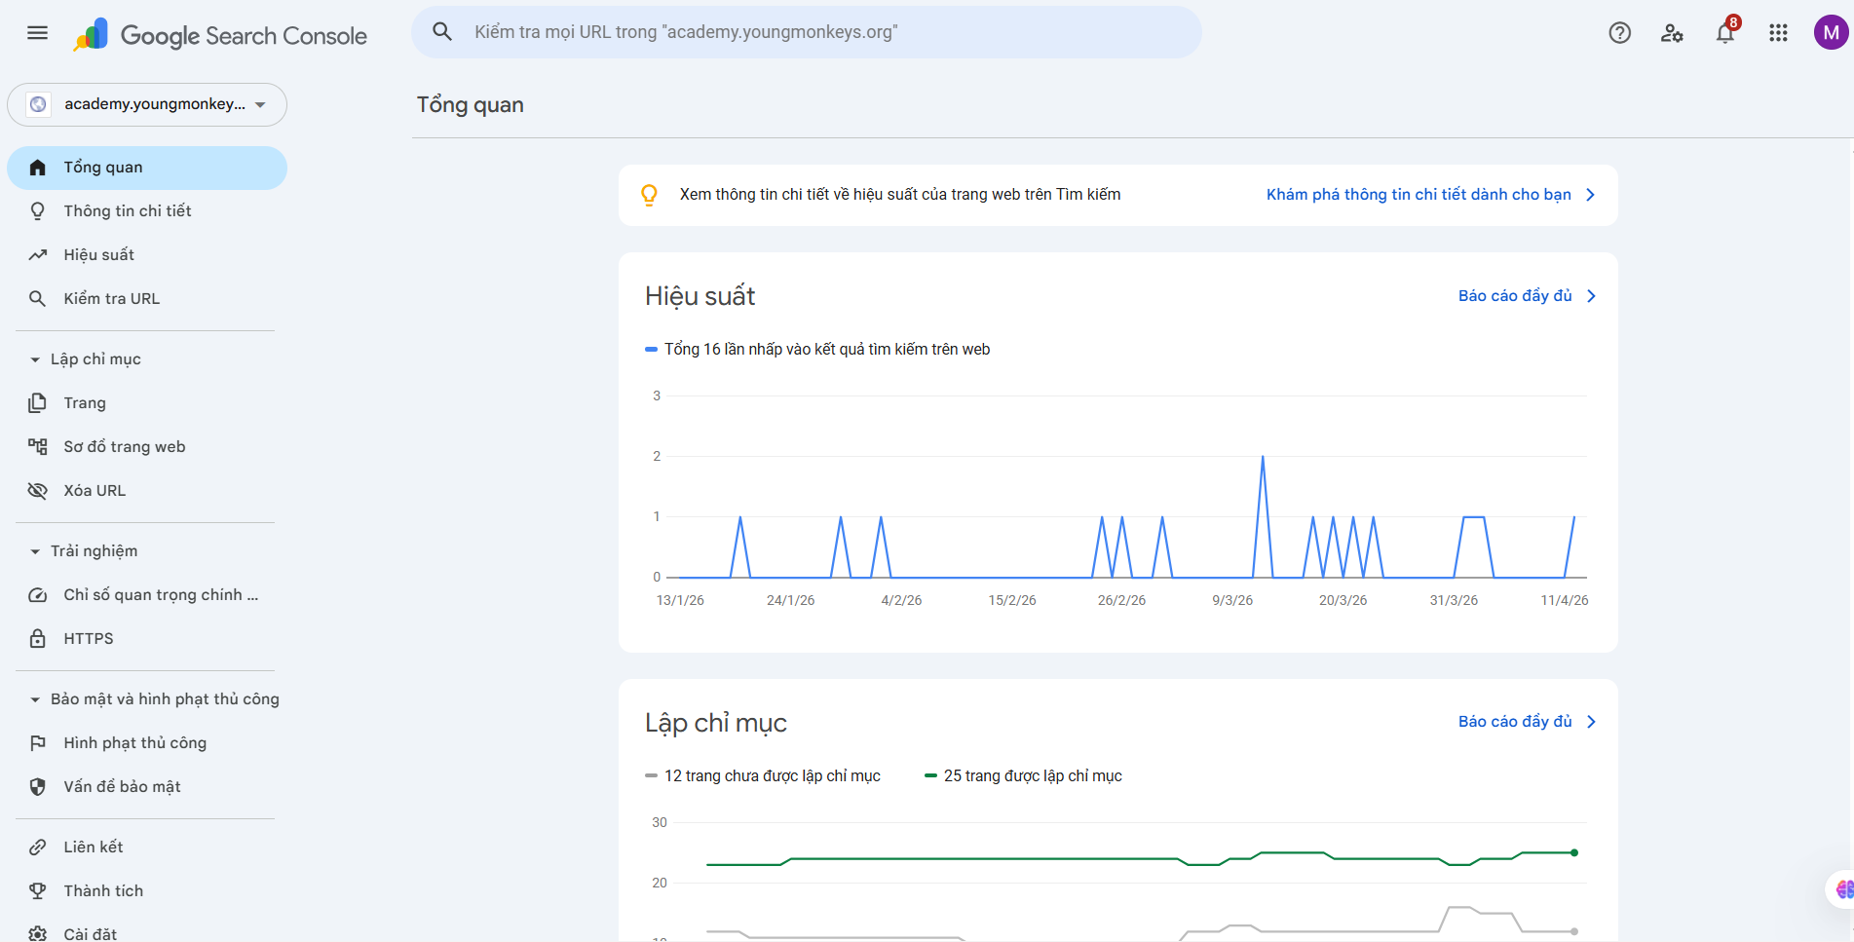Open user and permission settings icon
The width and height of the screenshot is (1854, 942).
[x=1672, y=33]
